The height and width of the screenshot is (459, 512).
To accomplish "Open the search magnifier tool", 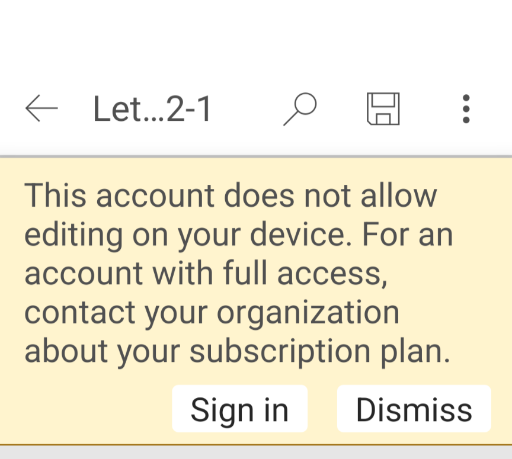I will point(300,109).
